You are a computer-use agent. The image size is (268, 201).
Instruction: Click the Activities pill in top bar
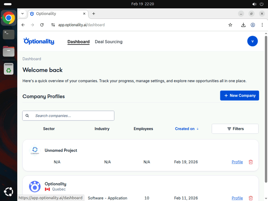coord(8,4)
